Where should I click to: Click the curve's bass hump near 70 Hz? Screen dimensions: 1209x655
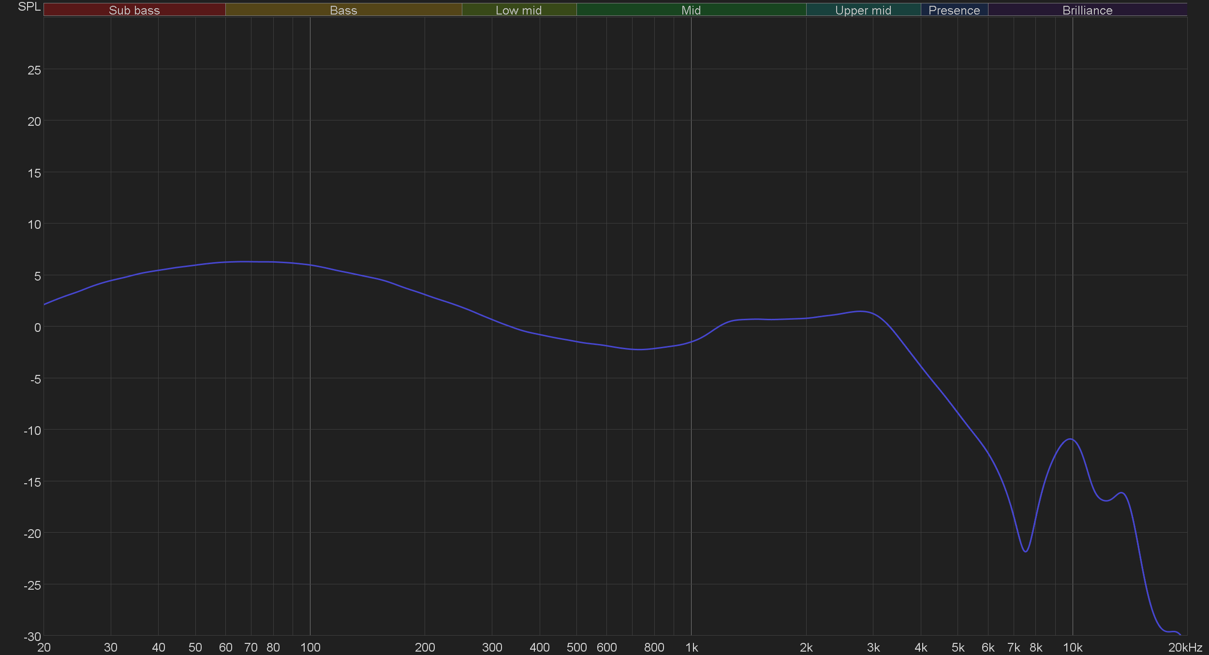251,262
